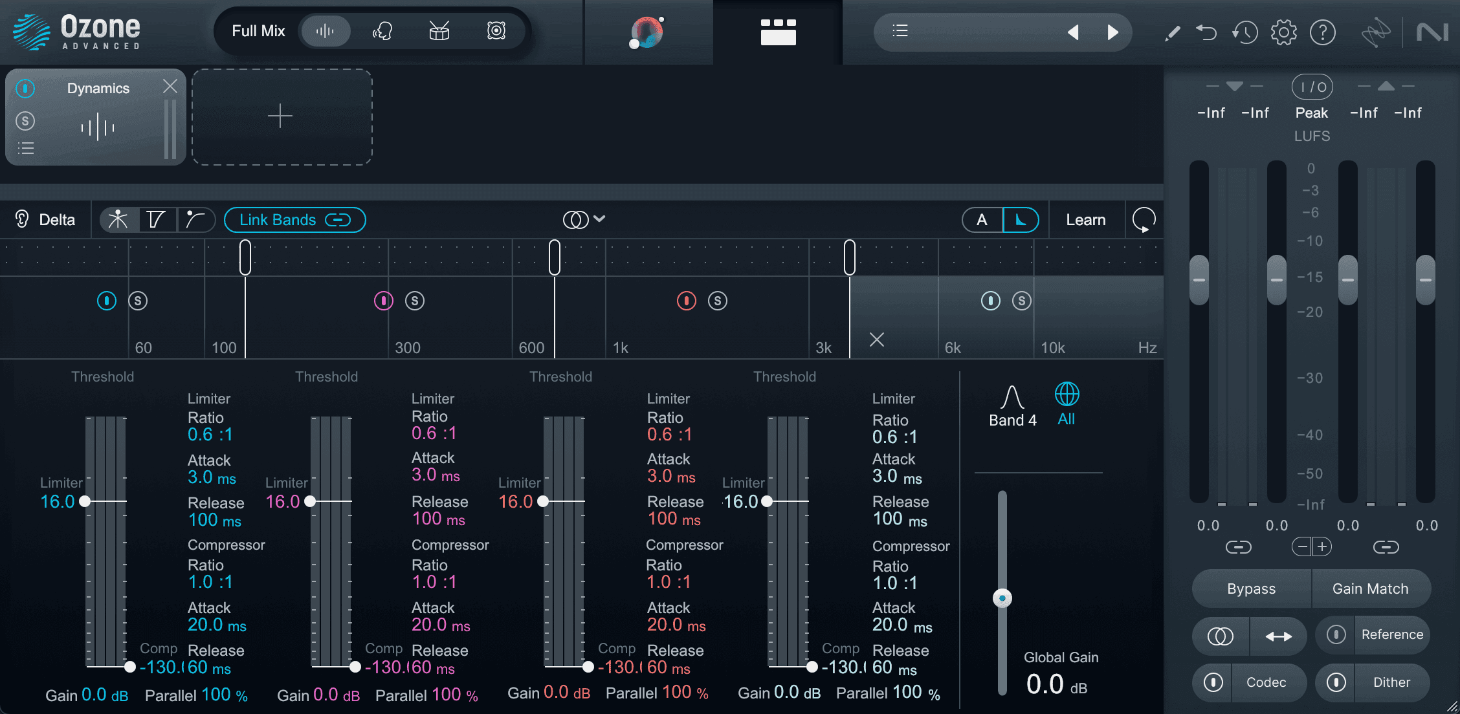Solo the Dynamics module

tap(25, 121)
